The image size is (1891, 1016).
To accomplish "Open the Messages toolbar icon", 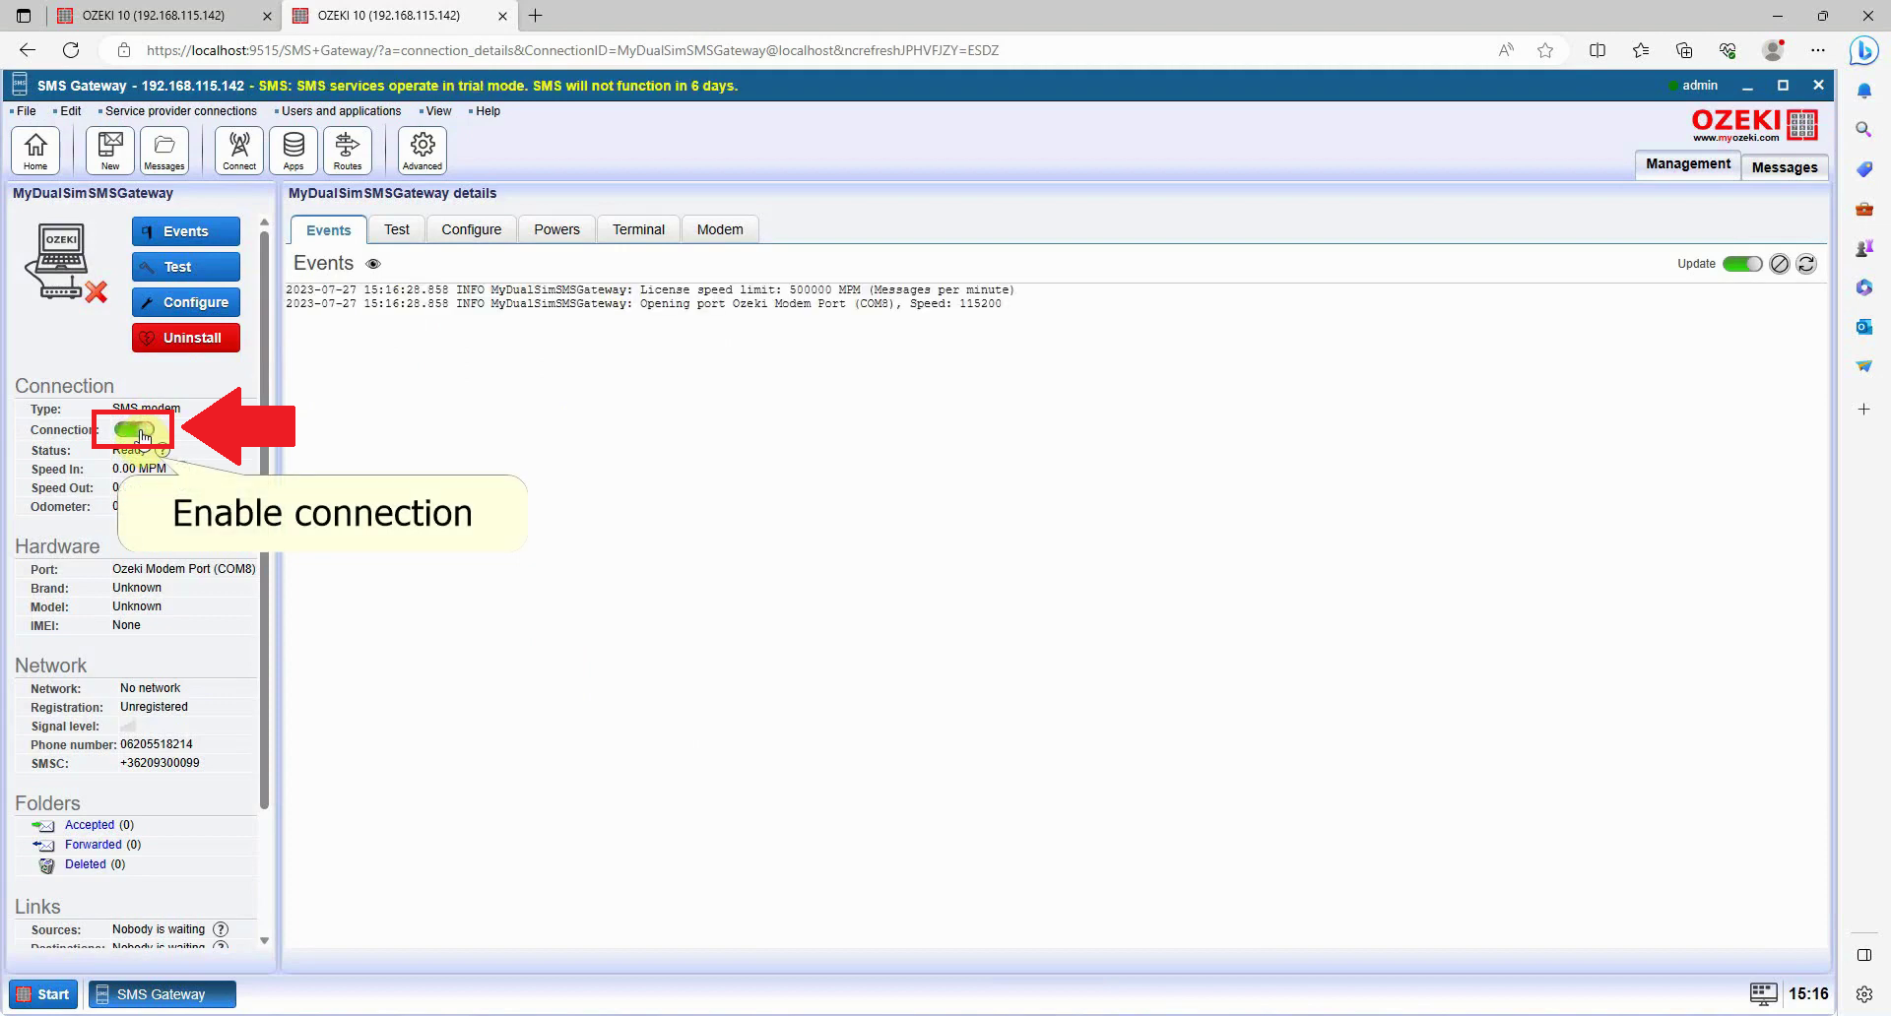I will click(164, 151).
